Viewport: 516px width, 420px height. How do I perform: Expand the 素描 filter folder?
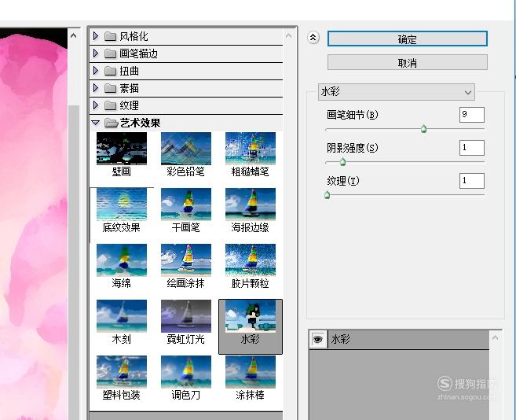point(96,87)
